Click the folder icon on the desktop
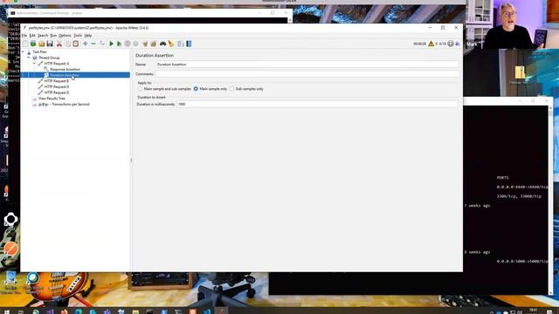Screen dimensions: 559x314 [520, 72]
